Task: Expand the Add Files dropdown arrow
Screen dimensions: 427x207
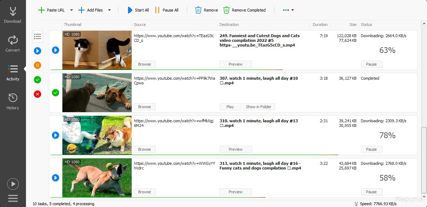Action: point(109,10)
